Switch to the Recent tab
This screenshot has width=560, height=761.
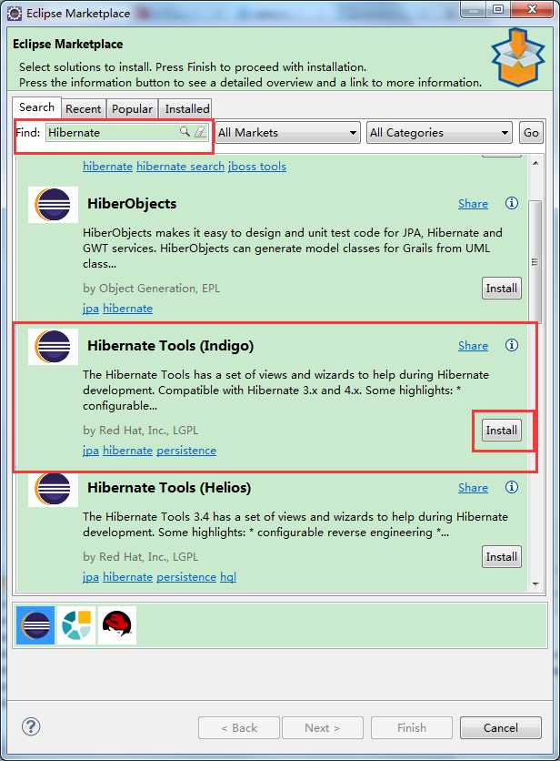point(84,108)
